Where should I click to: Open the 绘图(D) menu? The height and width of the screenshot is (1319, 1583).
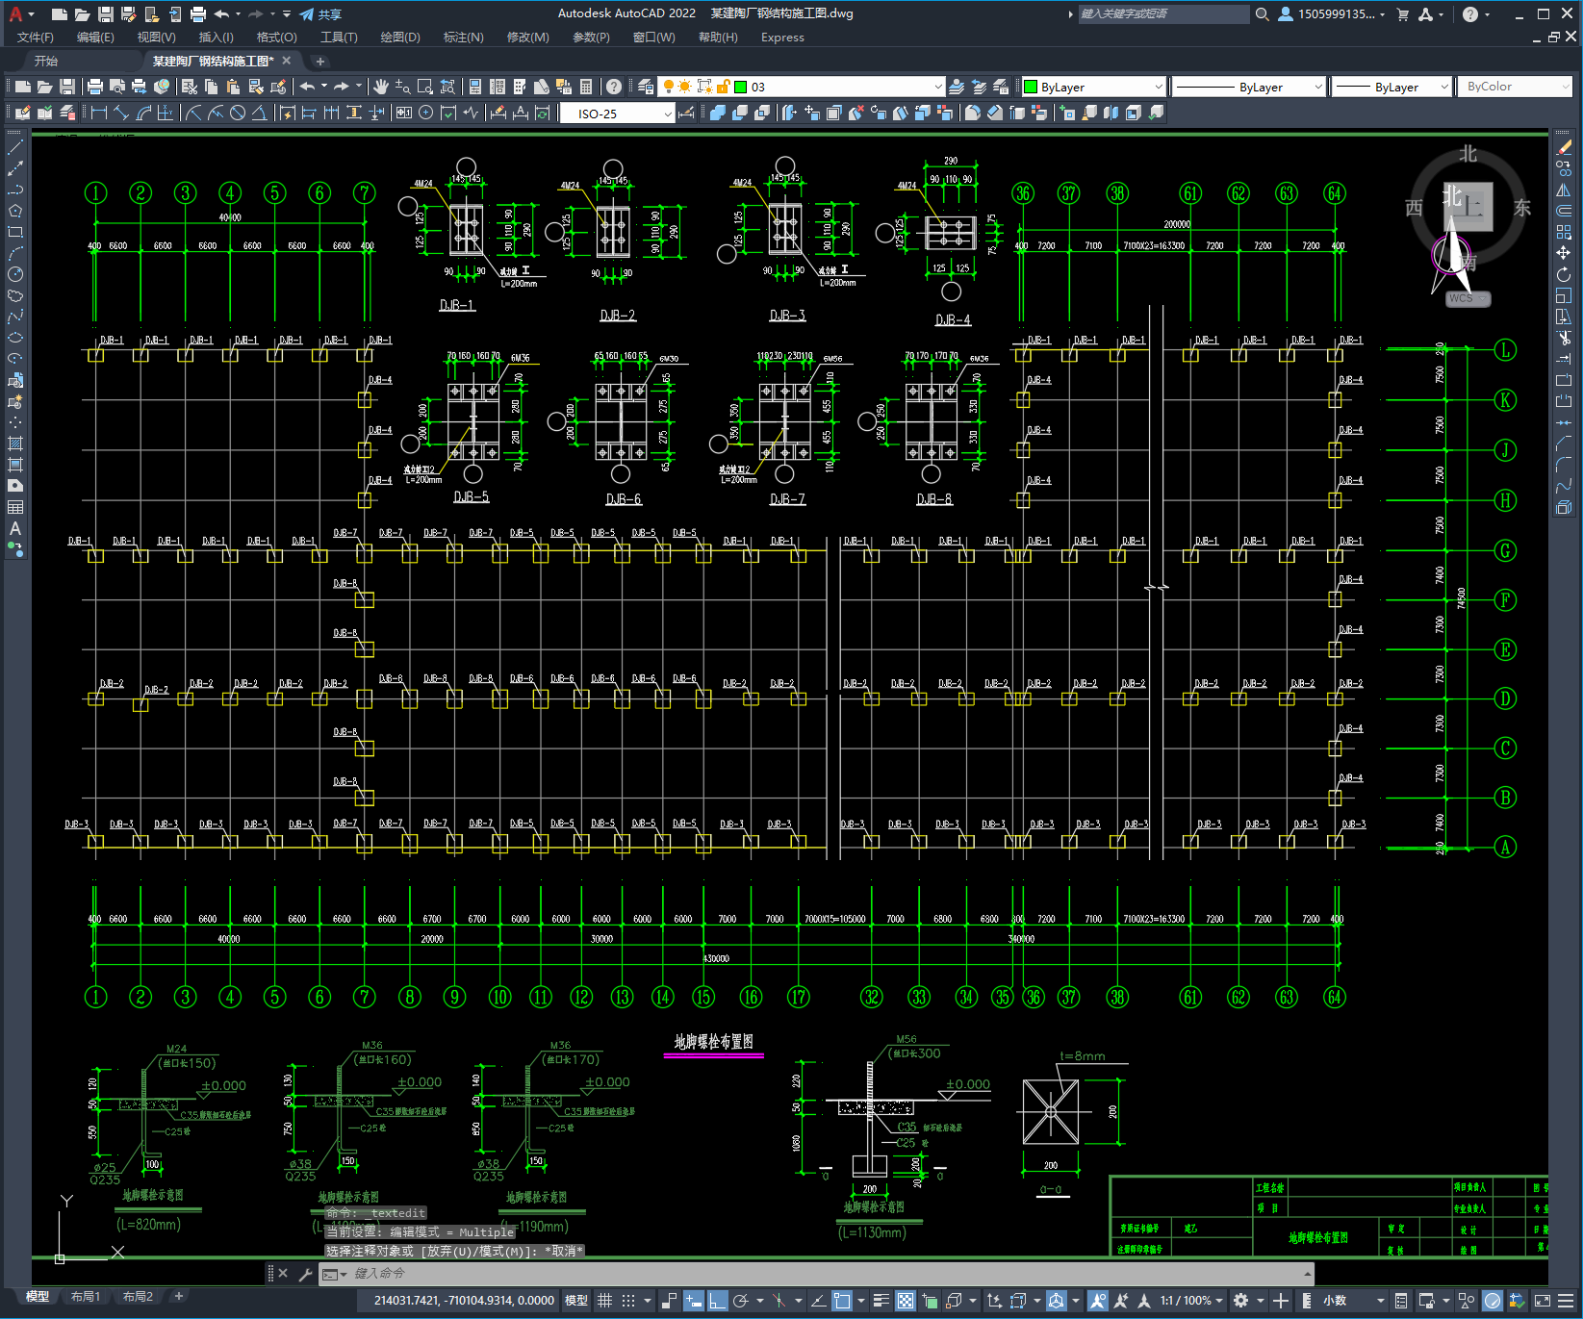click(400, 38)
